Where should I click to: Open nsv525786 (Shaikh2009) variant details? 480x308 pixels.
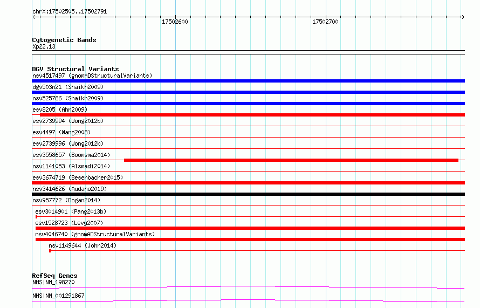pos(68,98)
